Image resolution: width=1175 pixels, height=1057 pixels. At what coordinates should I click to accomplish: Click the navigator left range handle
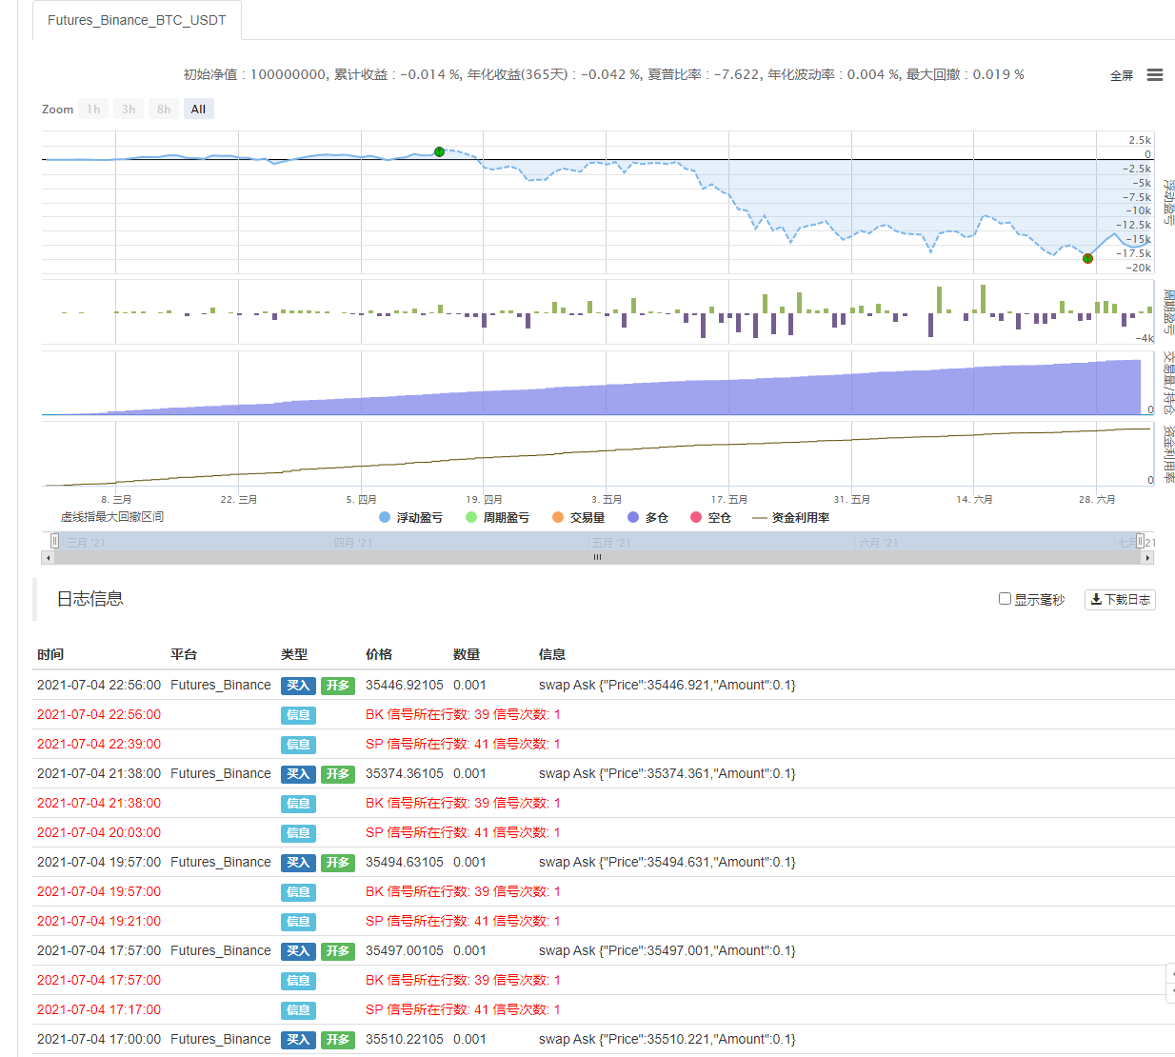[x=54, y=541]
